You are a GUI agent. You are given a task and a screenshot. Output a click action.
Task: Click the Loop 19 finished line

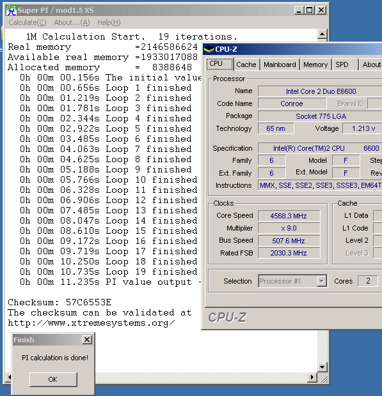[x=109, y=271]
